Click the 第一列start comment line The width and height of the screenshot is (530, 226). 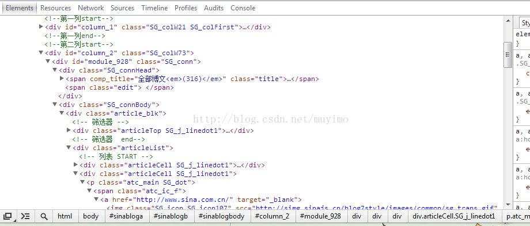pos(79,18)
